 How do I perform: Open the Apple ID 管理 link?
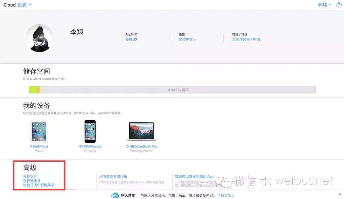point(131,39)
